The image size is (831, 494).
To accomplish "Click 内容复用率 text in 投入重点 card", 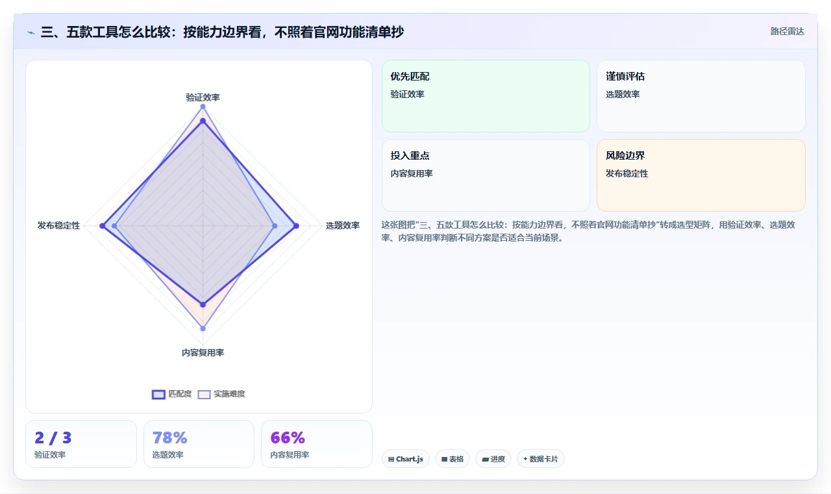I will coord(412,173).
